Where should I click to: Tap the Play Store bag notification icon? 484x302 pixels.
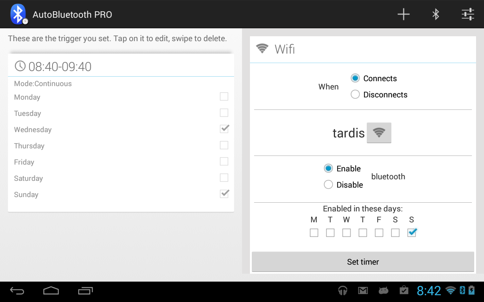[x=404, y=290]
